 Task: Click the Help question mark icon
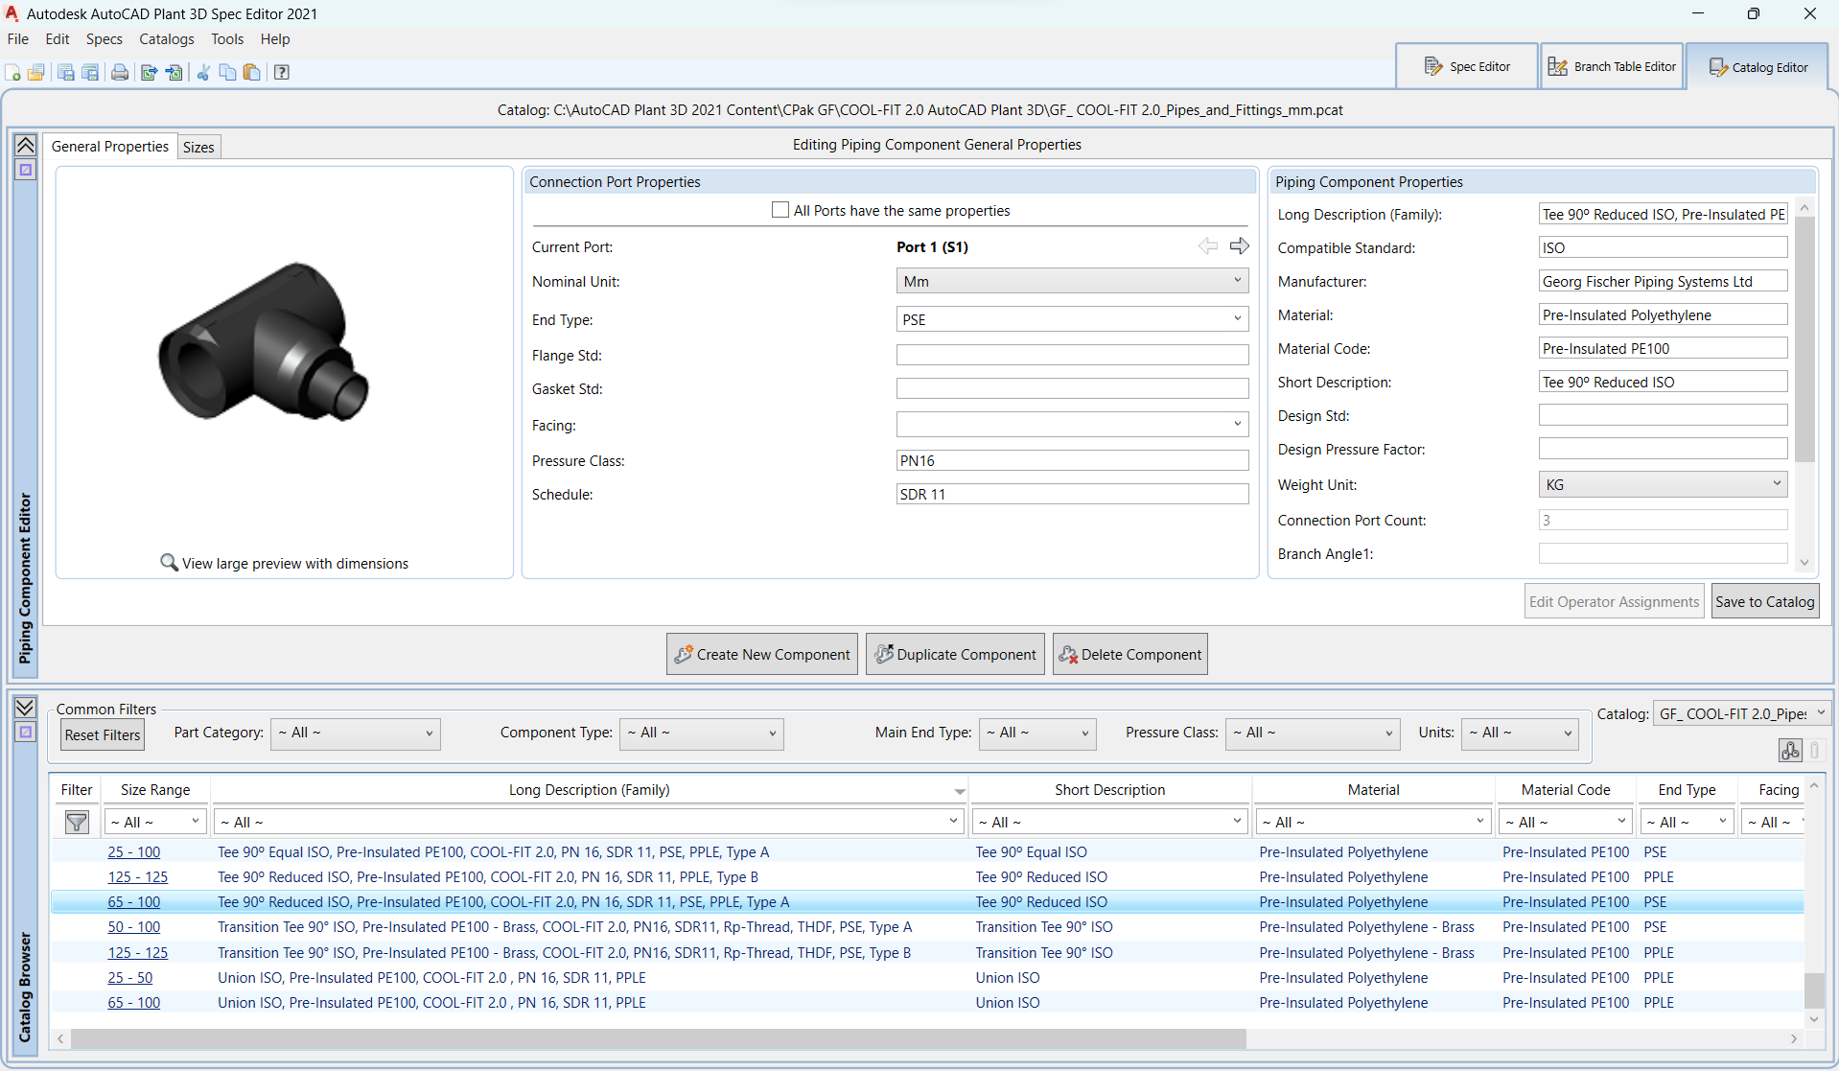pyautogui.click(x=282, y=73)
